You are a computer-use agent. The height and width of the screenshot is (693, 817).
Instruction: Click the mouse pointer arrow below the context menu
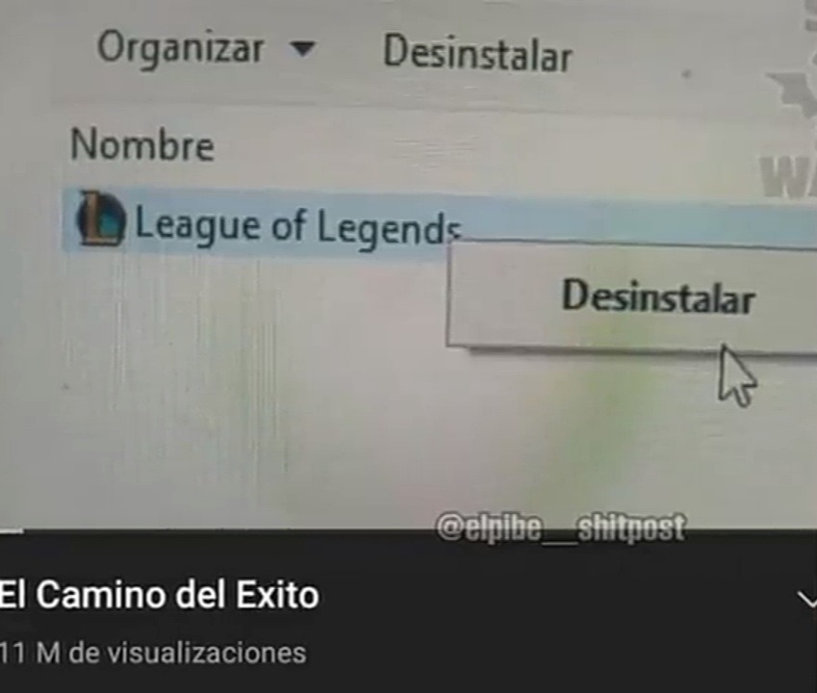(x=737, y=375)
